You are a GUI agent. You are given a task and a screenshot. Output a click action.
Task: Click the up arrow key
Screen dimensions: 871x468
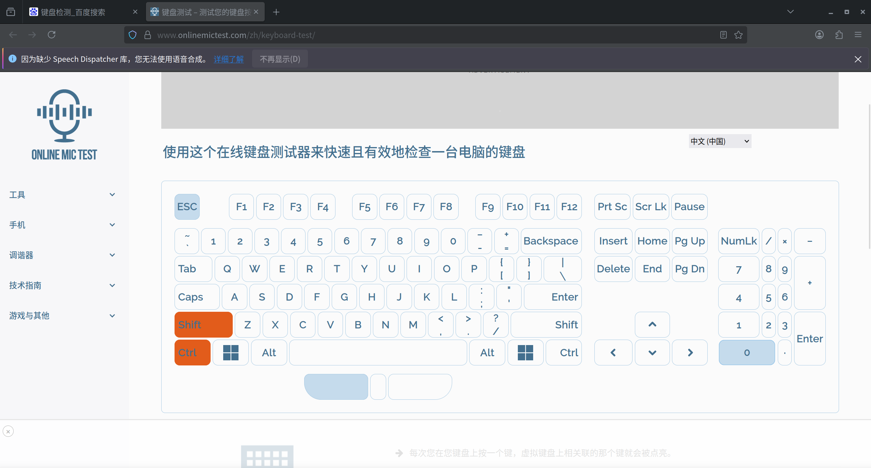(x=652, y=325)
